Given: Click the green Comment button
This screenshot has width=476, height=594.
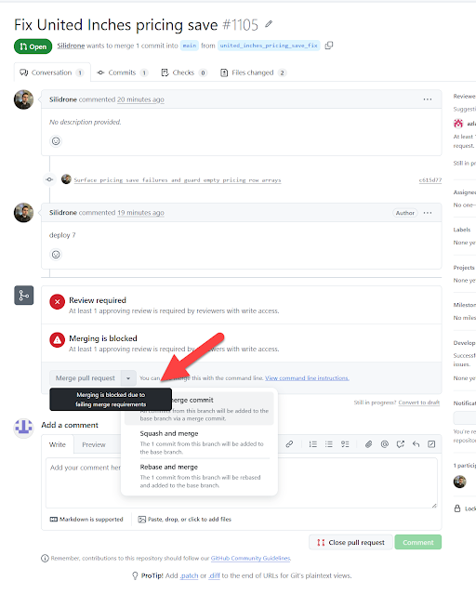Looking at the screenshot, I should [x=418, y=542].
